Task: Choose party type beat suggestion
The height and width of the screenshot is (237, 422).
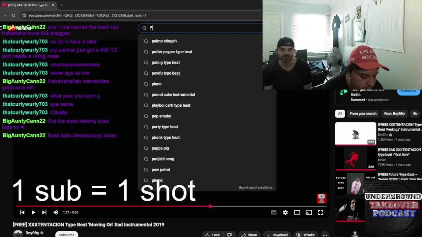Action: coord(165,127)
